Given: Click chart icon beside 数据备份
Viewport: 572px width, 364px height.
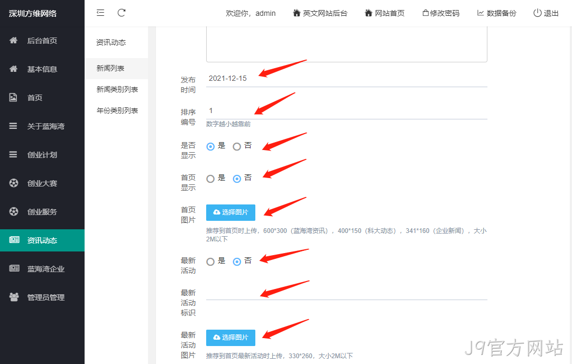Looking at the screenshot, I should pyautogui.click(x=481, y=13).
